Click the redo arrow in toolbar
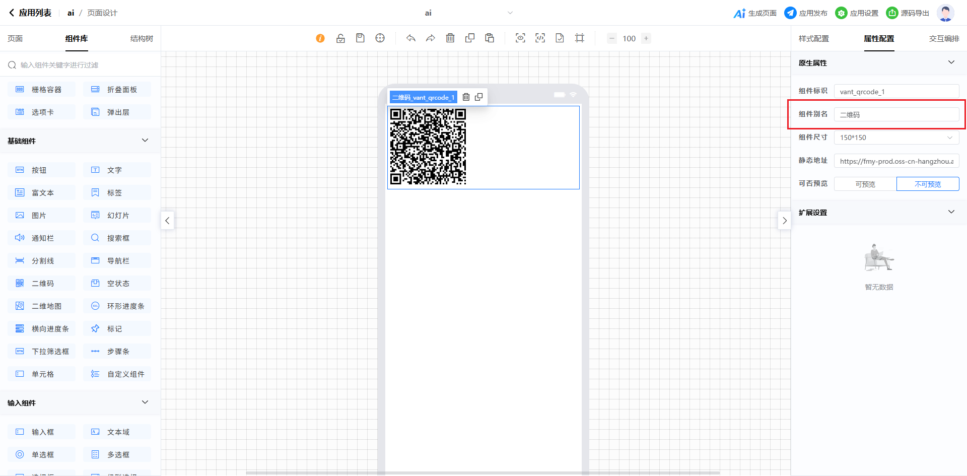 pos(431,38)
